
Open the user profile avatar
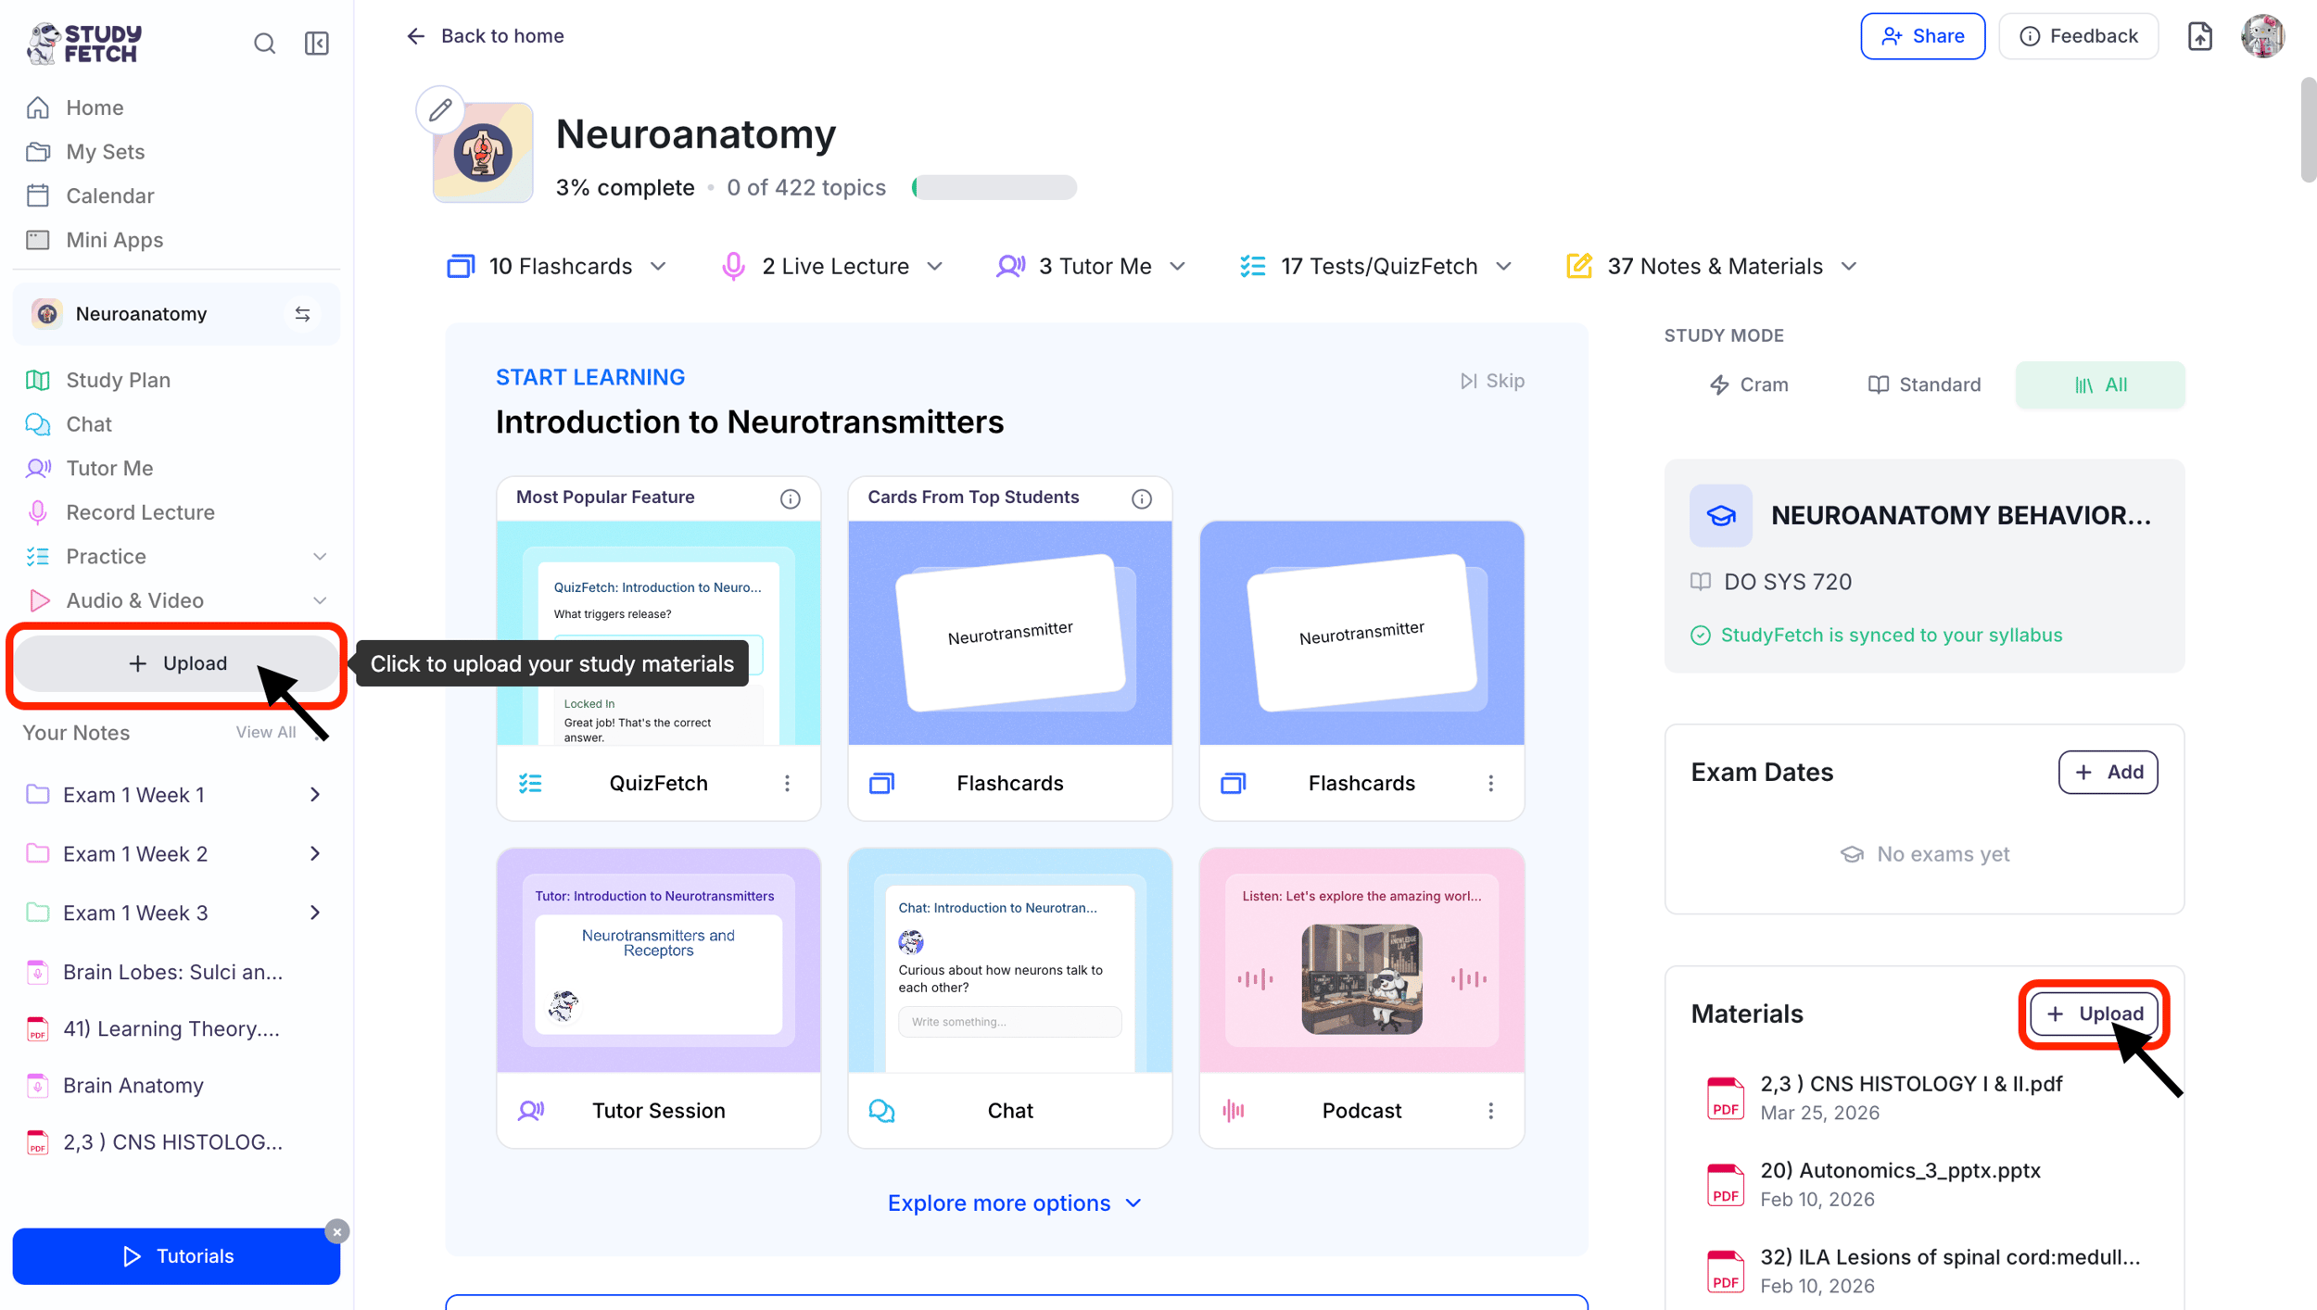click(2262, 36)
